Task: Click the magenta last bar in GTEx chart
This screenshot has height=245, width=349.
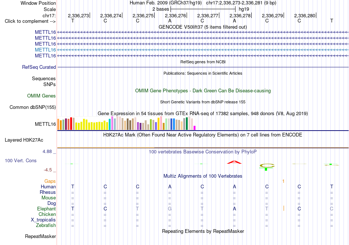Action: (x=195, y=128)
